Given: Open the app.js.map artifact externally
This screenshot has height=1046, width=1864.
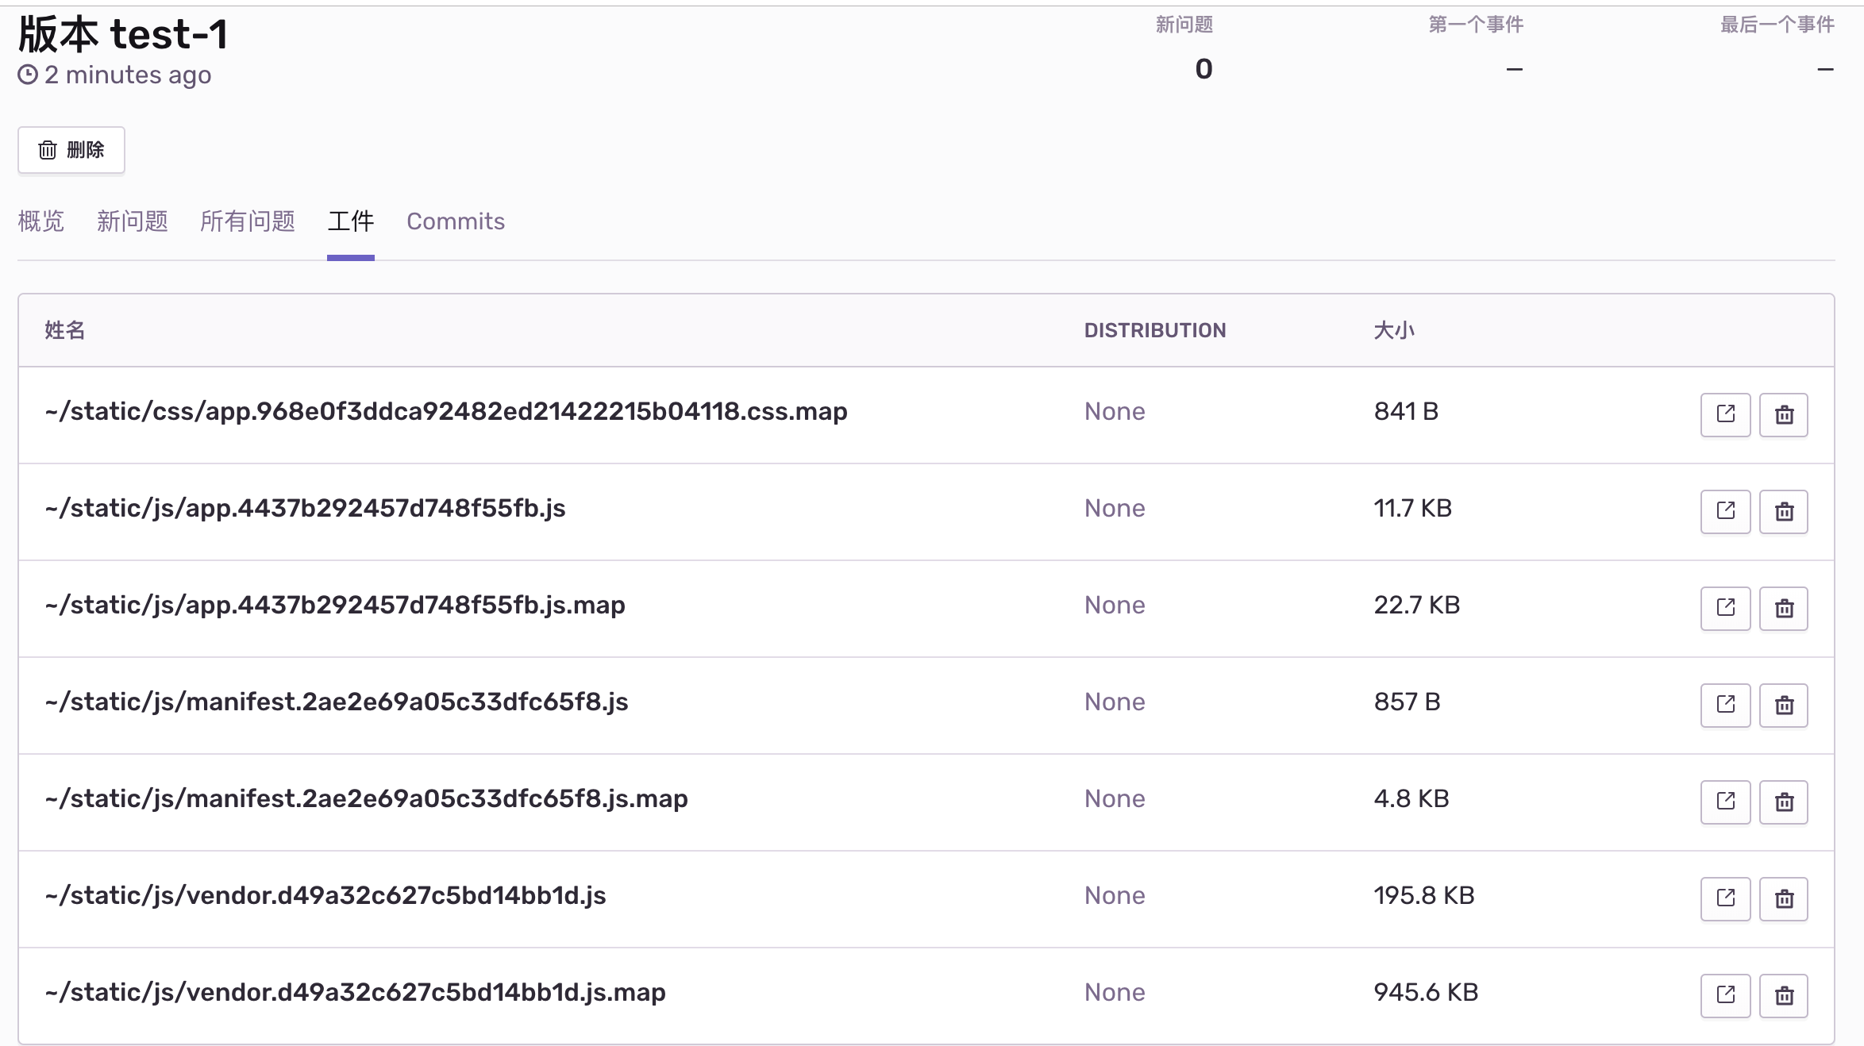Looking at the screenshot, I should [1725, 608].
